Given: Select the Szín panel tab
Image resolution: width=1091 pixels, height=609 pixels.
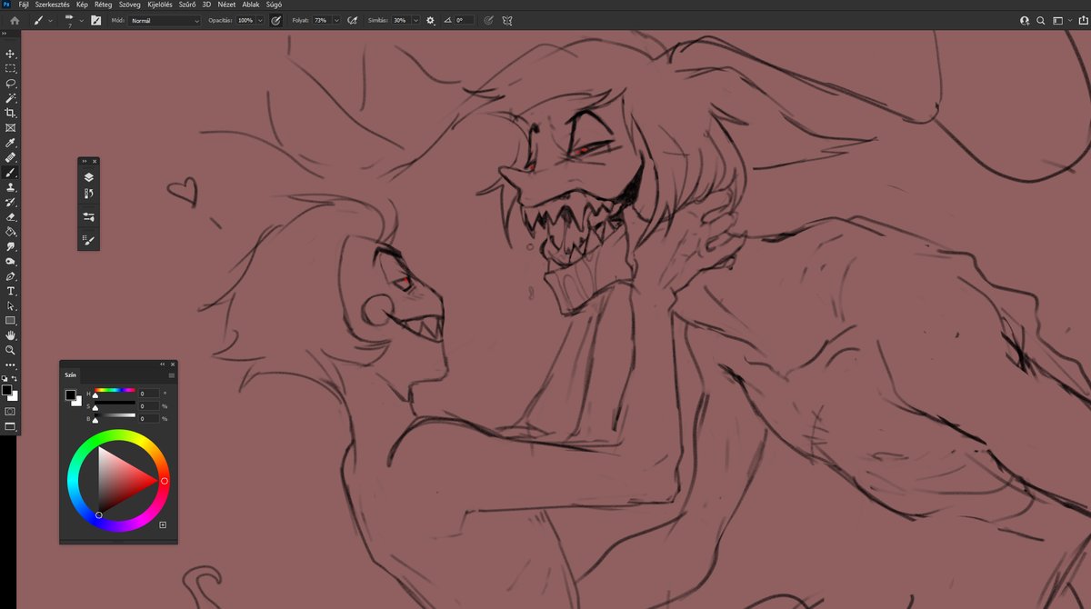Looking at the screenshot, I should [70, 374].
